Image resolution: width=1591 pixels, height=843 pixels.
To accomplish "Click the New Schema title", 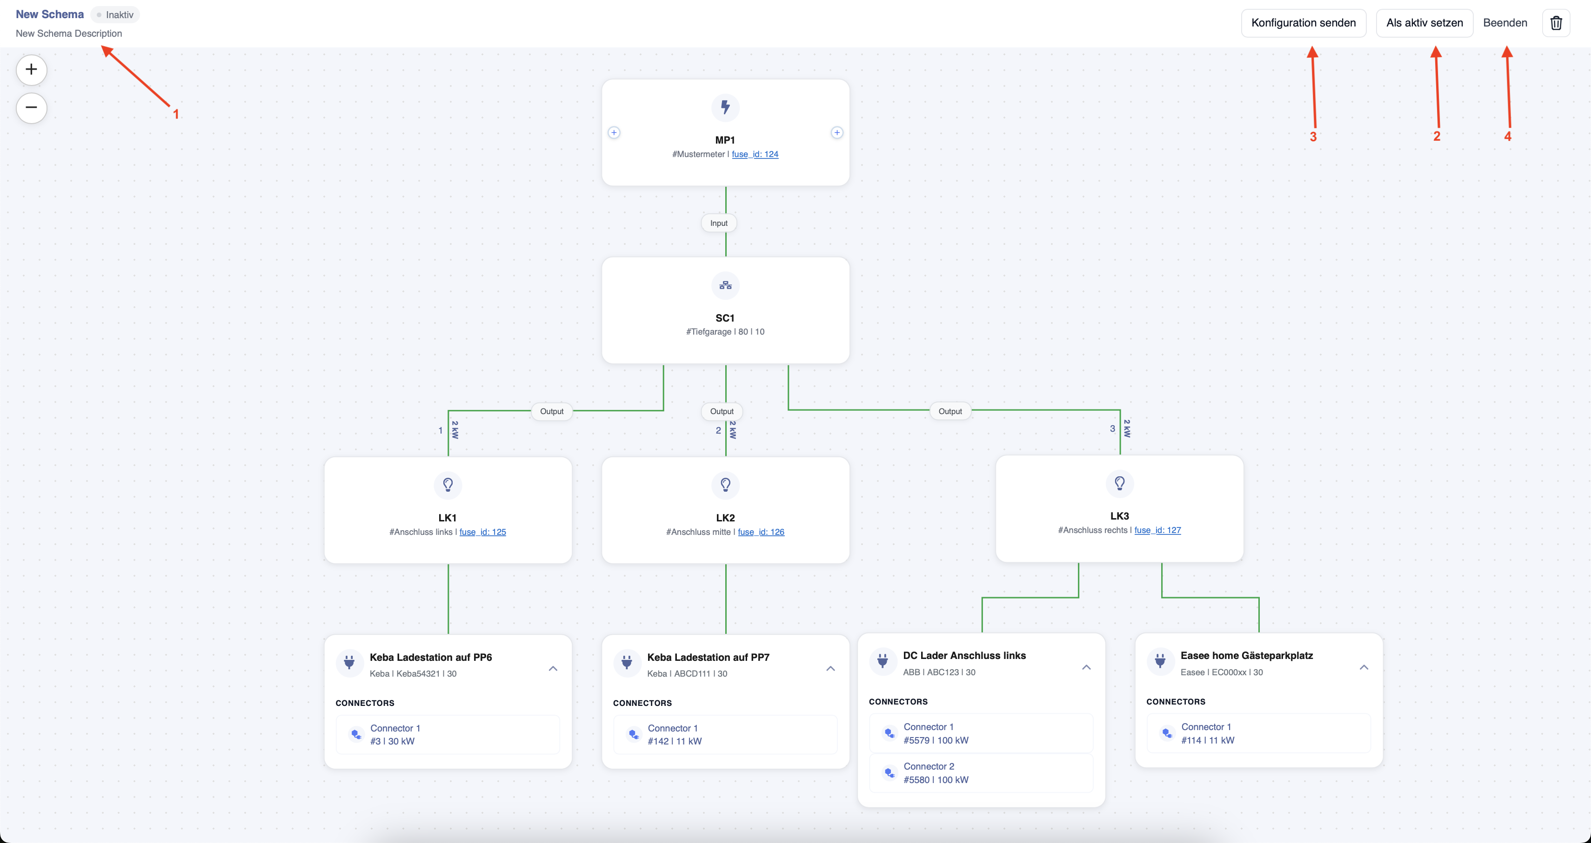I will [49, 14].
